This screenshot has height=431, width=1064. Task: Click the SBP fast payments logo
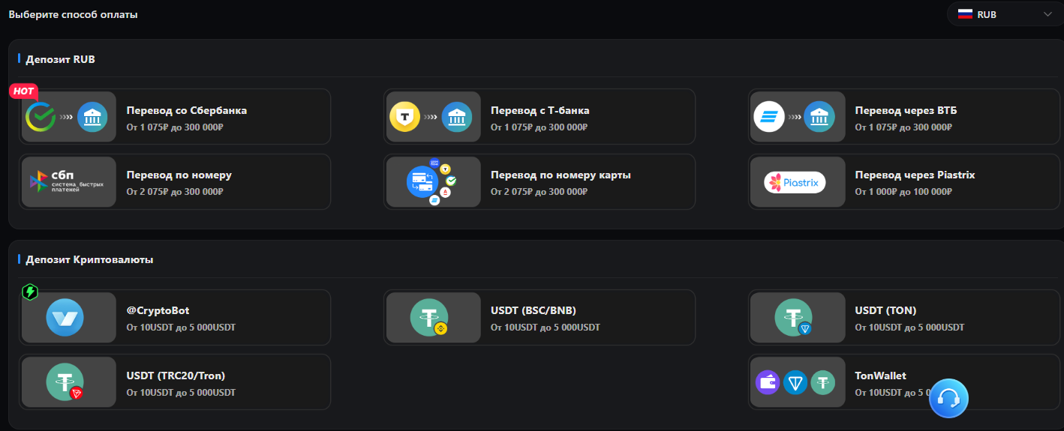68,181
